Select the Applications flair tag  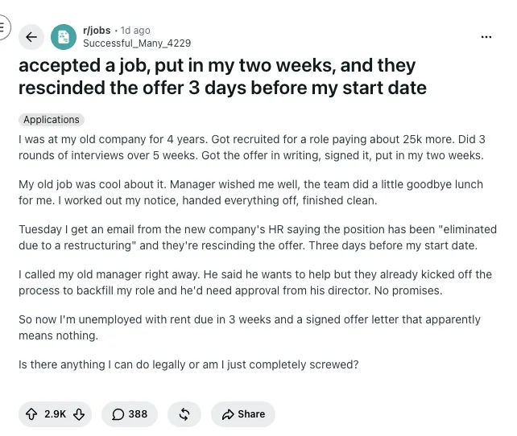pyautogui.click(x=52, y=120)
